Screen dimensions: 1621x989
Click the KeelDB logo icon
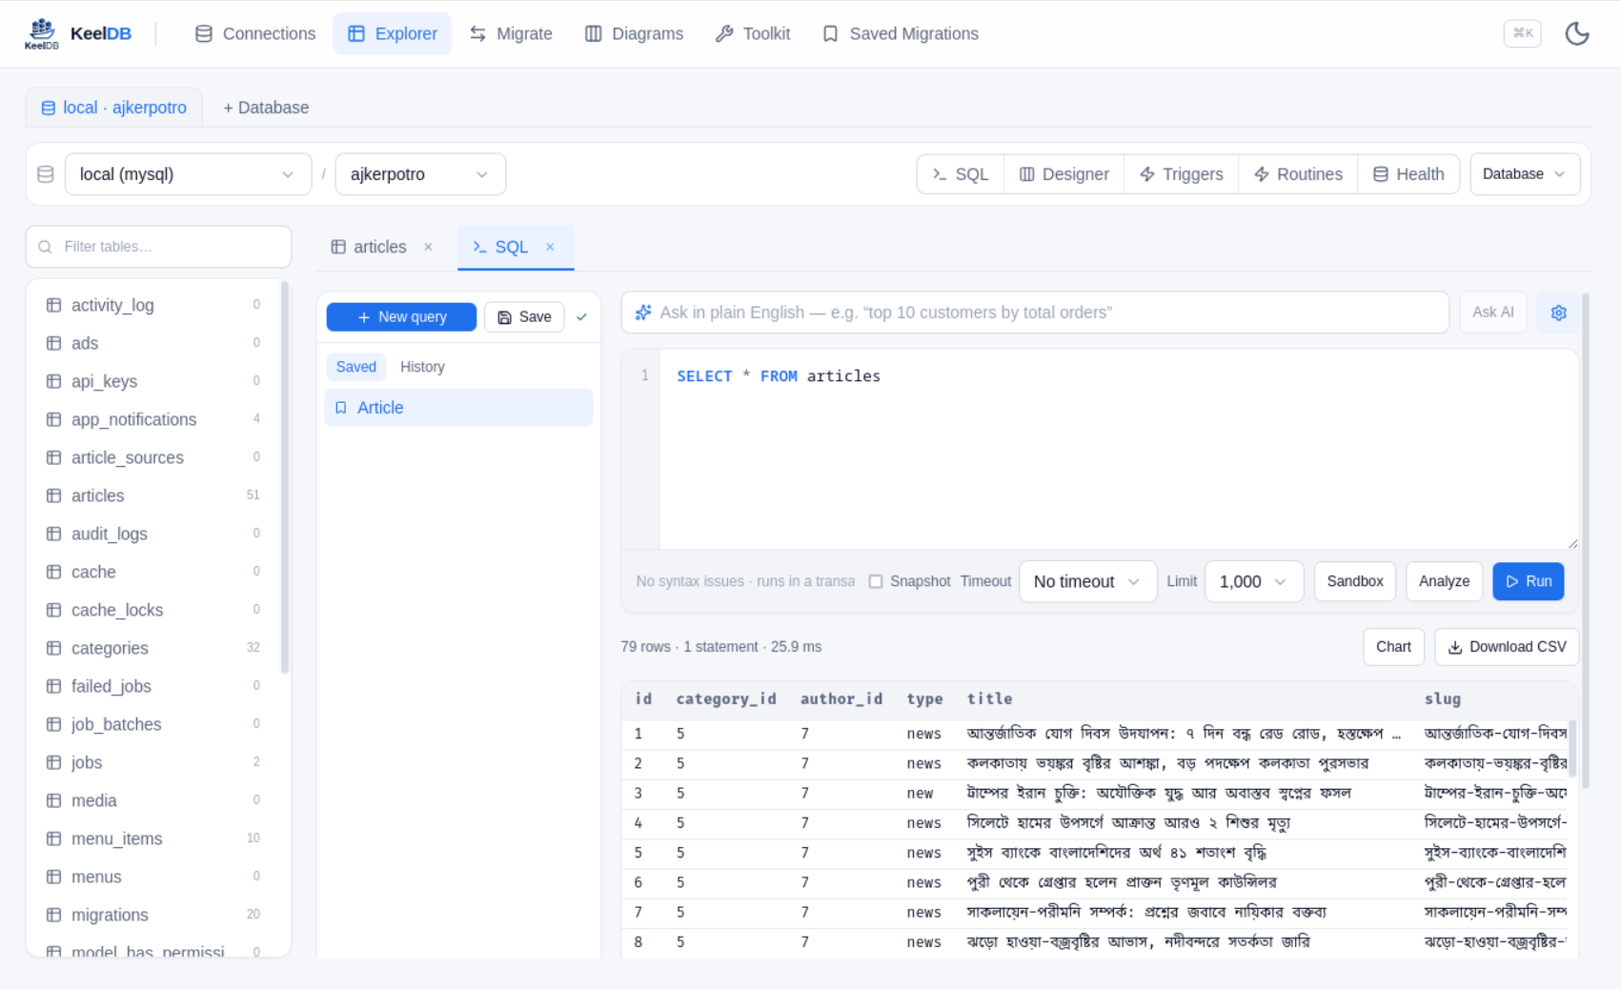click(41, 33)
